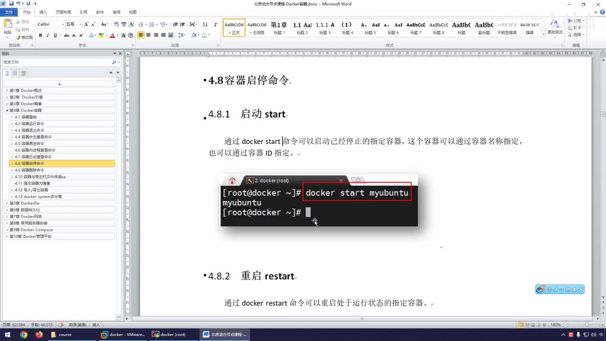Click the red font color button
This screenshot has height=341, width=606.
112,36
